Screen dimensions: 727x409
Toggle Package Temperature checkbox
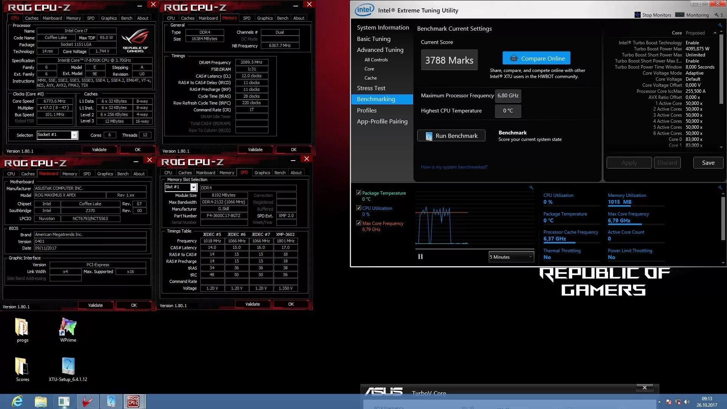[x=359, y=193]
